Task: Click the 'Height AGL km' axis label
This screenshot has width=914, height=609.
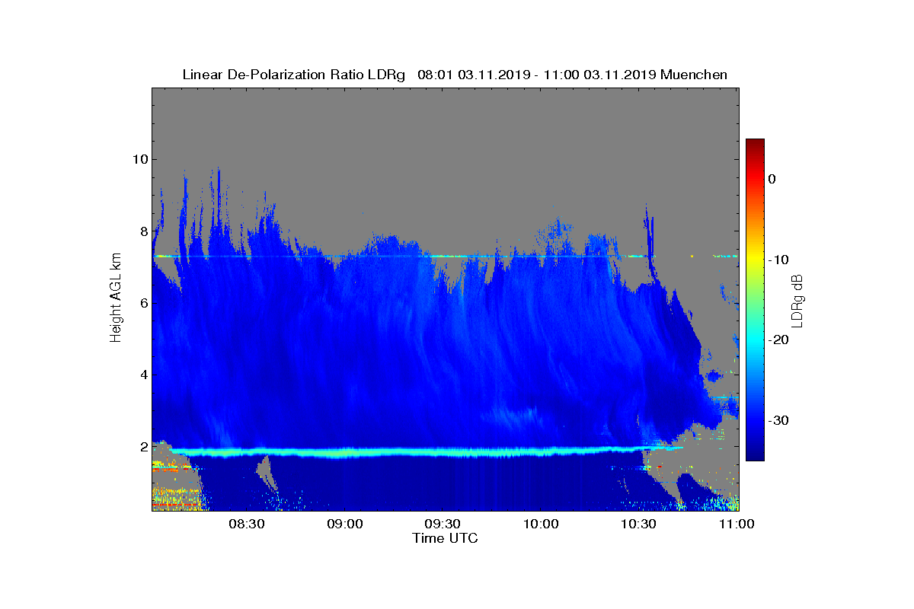Action: [x=116, y=298]
